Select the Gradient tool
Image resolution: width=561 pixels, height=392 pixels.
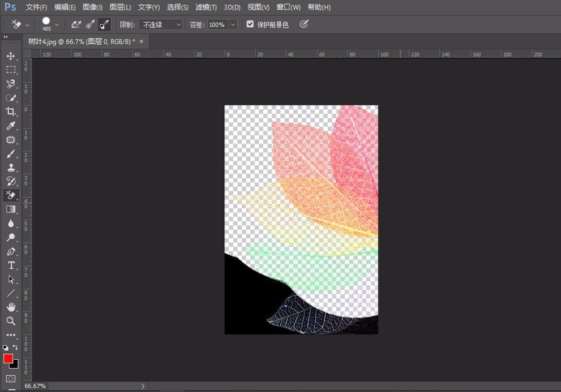[x=11, y=210]
